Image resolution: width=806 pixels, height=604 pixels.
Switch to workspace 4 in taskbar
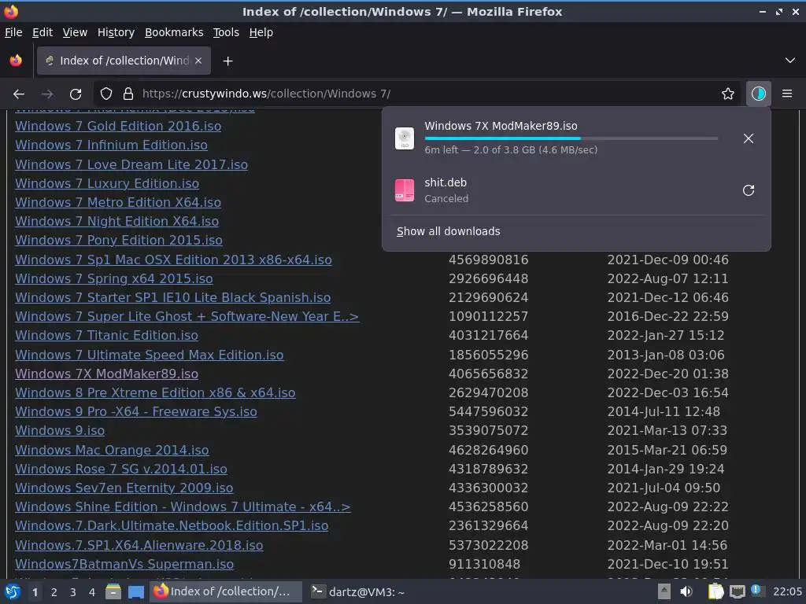coord(92,592)
